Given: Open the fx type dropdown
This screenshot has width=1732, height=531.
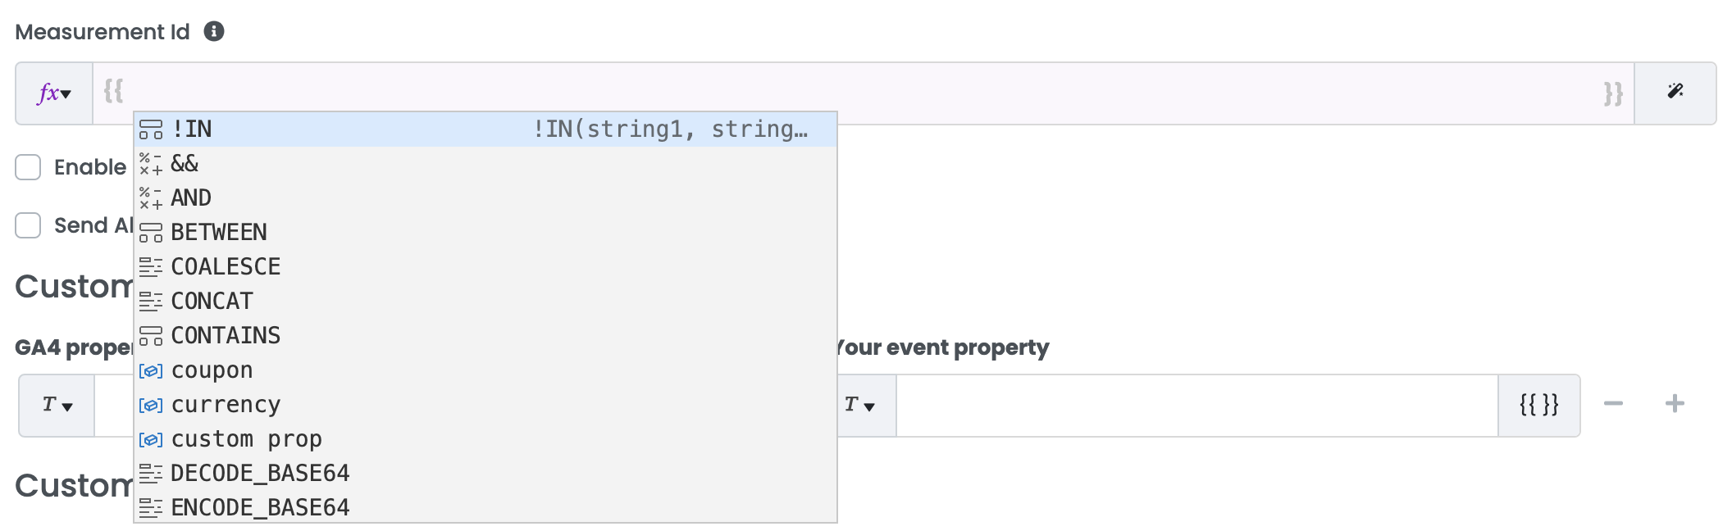Looking at the screenshot, I should click(54, 93).
